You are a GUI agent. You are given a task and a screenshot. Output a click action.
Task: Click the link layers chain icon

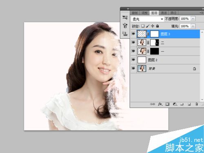[x=153, y=104]
